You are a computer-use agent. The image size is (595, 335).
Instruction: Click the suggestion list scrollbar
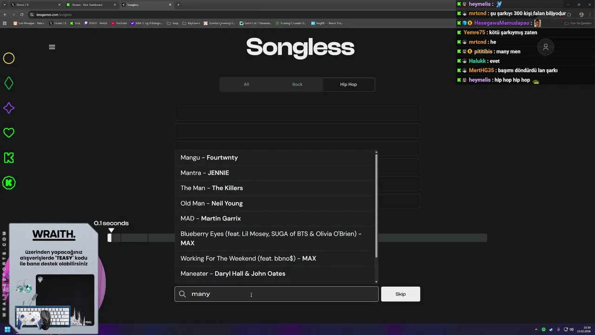pyautogui.click(x=377, y=205)
